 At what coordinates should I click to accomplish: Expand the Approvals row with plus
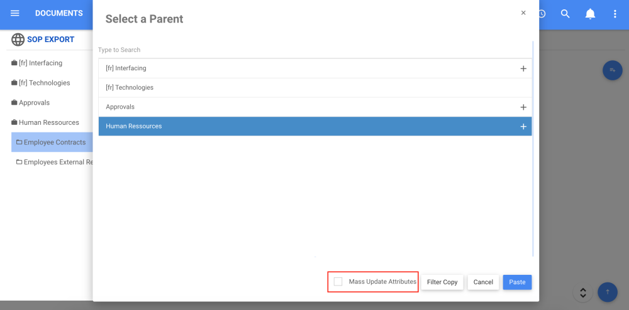[x=523, y=107]
